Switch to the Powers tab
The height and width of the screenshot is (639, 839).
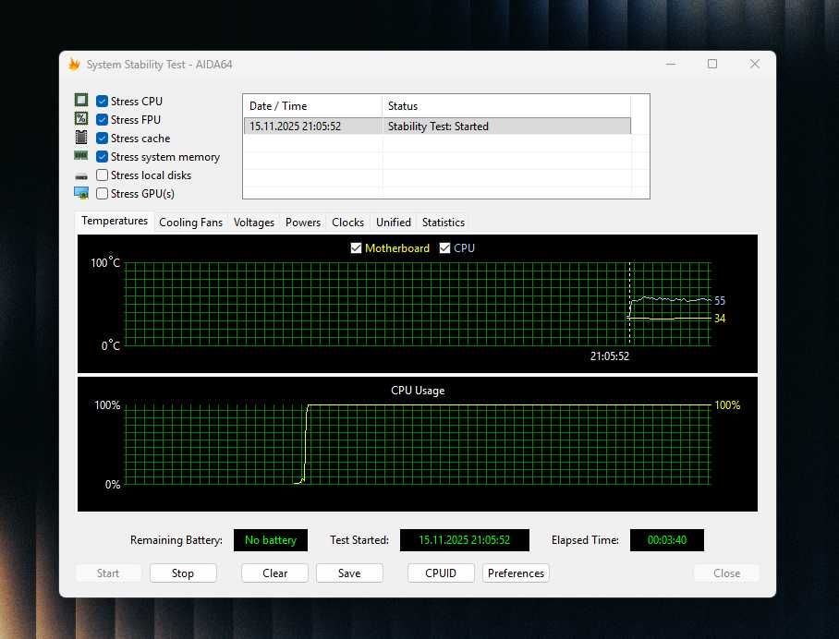click(303, 223)
